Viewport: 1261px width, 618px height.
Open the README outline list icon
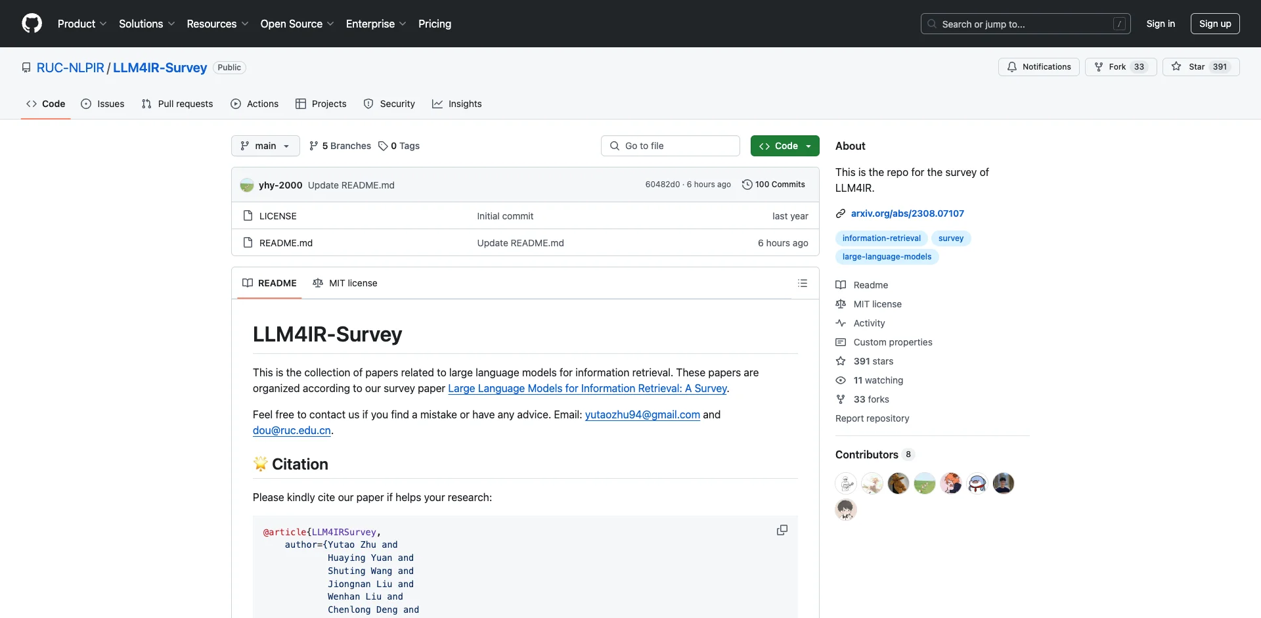(x=803, y=283)
